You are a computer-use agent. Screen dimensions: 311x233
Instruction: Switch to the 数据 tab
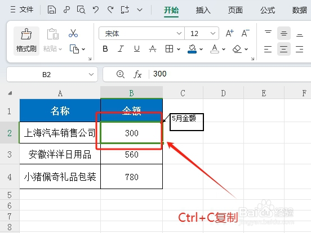click(x=300, y=10)
